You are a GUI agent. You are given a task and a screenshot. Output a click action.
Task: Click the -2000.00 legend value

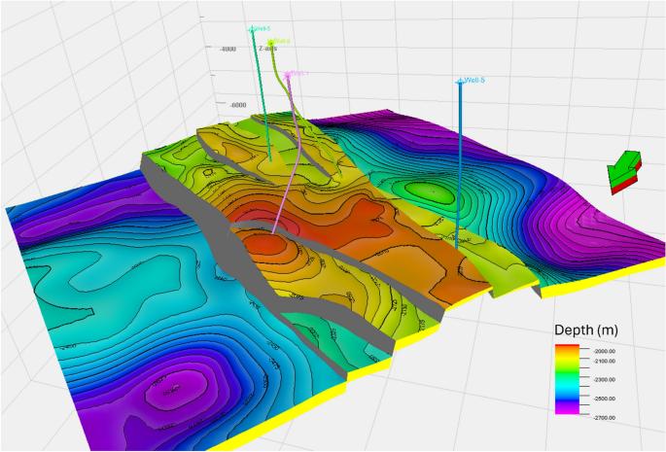point(604,350)
